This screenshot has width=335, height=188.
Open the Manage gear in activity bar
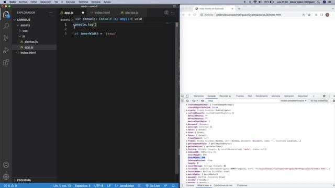pyautogui.click(x=6, y=177)
